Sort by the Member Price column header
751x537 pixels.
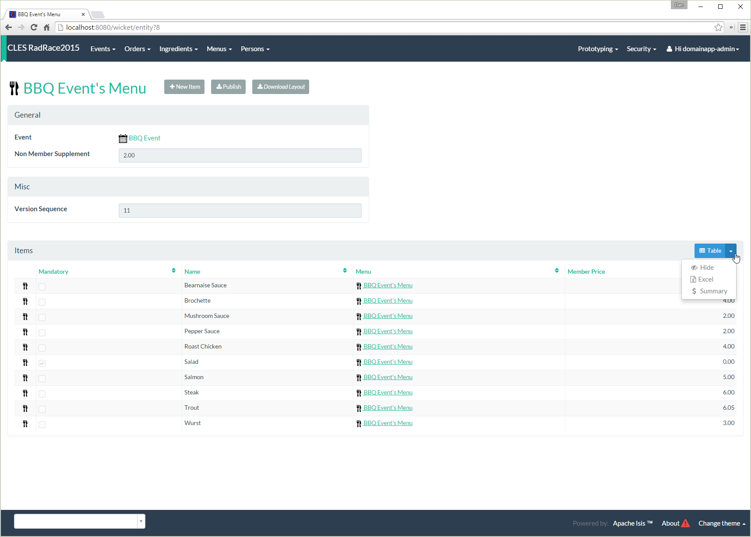click(586, 272)
